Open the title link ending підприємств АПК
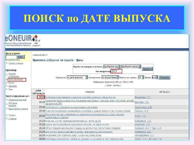This screenshot has height=145, width=194. 89,102
